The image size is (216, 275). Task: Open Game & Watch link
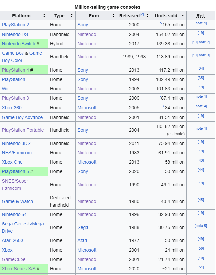[x=18, y=201]
